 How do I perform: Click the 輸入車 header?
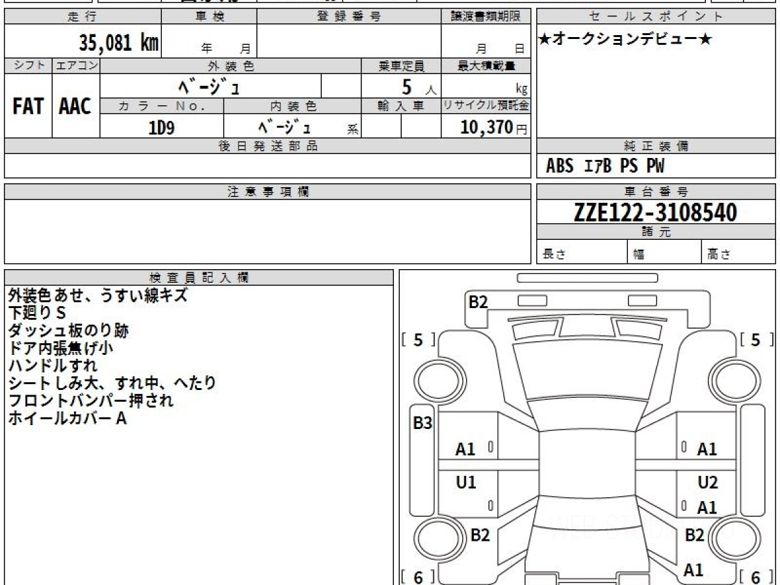(x=401, y=106)
